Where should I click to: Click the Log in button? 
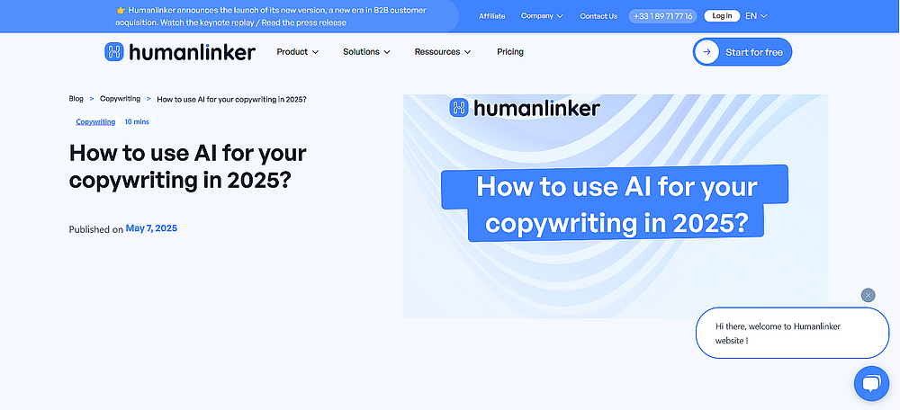tap(722, 16)
